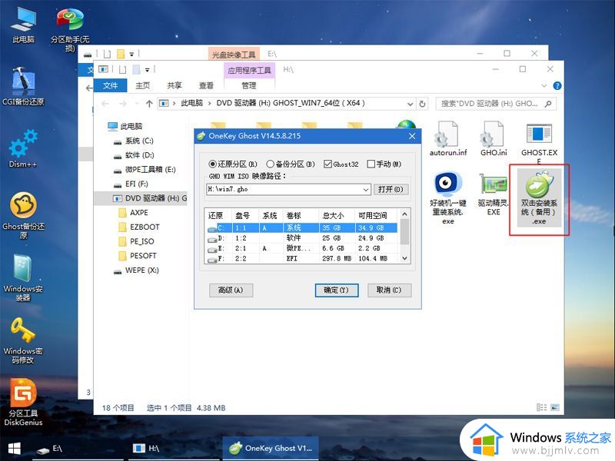Select 双击安装系统(备用).exe icon
Viewport: 615px width, 461px height.
coord(540,198)
